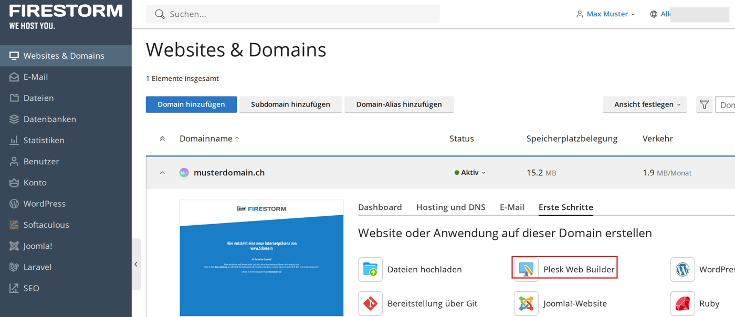
Task: Open the Ansicht festlegen dropdown
Action: (x=644, y=104)
